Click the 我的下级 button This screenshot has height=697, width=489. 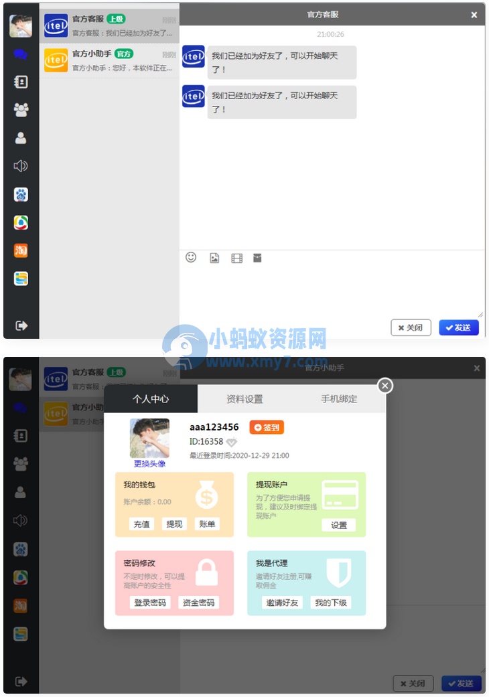click(331, 603)
